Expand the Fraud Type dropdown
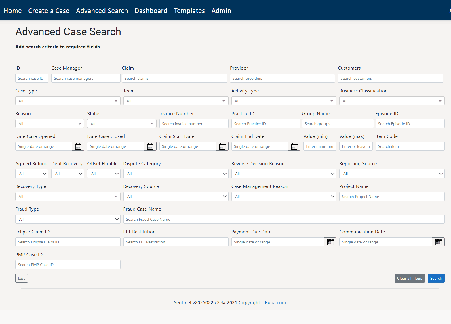The height and width of the screenshot is (324, 451). coord(68,219)
